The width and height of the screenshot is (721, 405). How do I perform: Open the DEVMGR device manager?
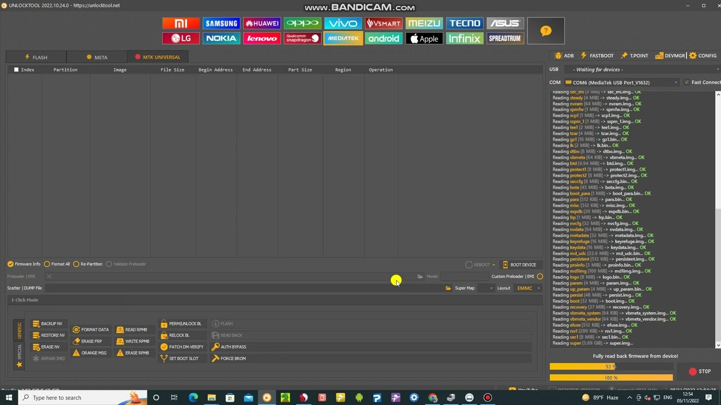click(x=670, y=56)
